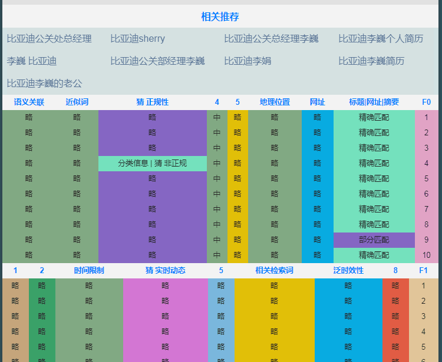The height and width of the screenshot is (362, 442).
Task: Select 比亚迪公关总经理李巍 related search
Action: (271, 39)
